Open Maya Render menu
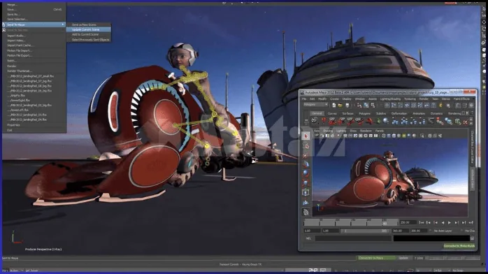 pos(424,99)
